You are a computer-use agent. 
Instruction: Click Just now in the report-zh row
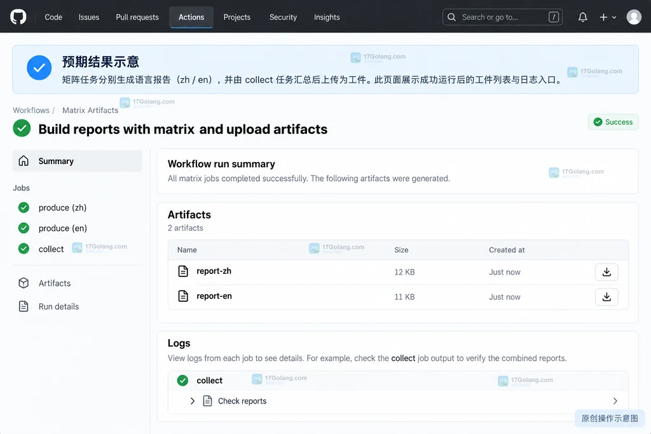(504, 272)
